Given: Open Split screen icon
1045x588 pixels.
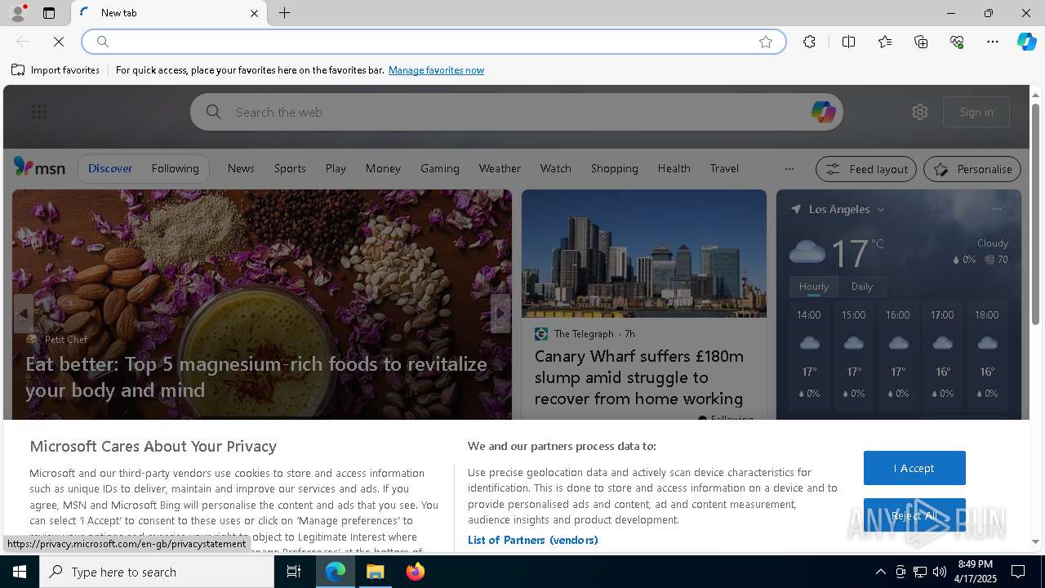Looking at the screenshot, I should click(x=848, y=42).
